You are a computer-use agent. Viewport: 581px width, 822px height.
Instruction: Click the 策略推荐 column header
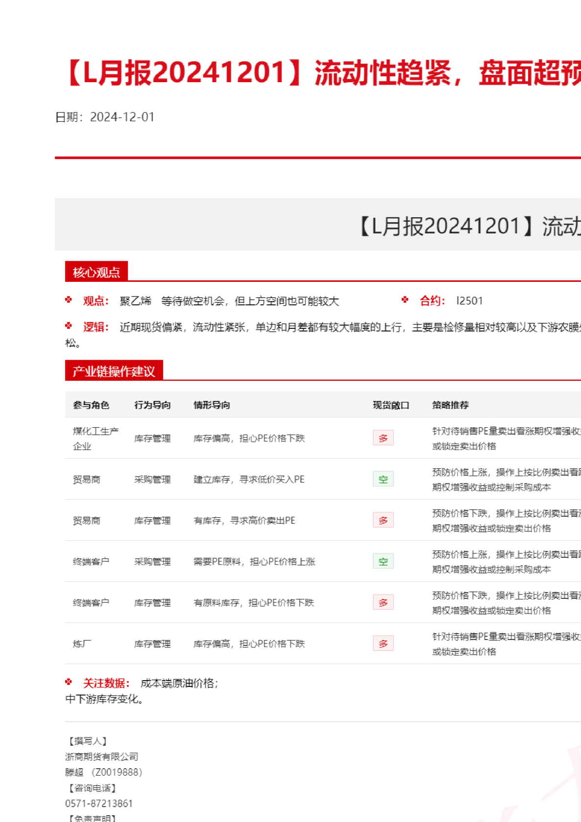[450, 405]
